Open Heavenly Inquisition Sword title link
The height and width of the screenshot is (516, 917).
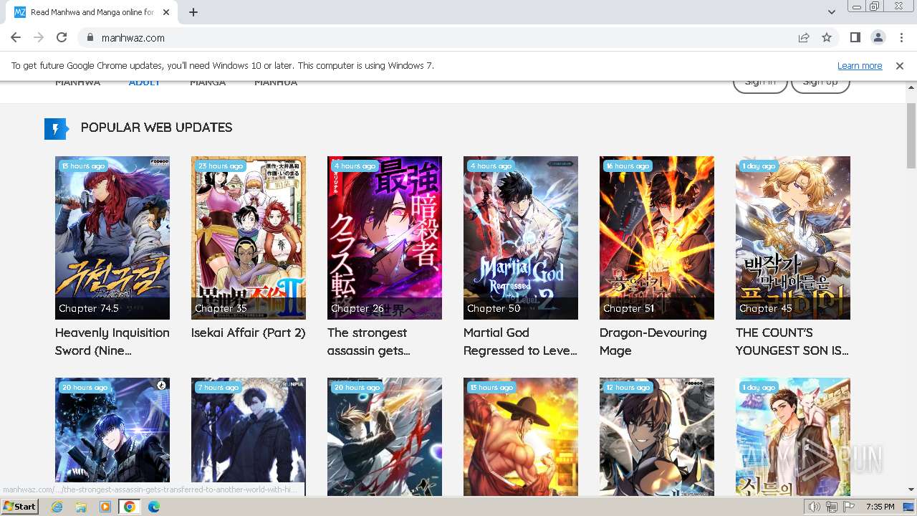pos(112,341)
